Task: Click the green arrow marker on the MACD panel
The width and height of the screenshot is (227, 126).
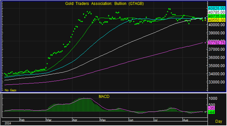Action: tap(205, 112)
